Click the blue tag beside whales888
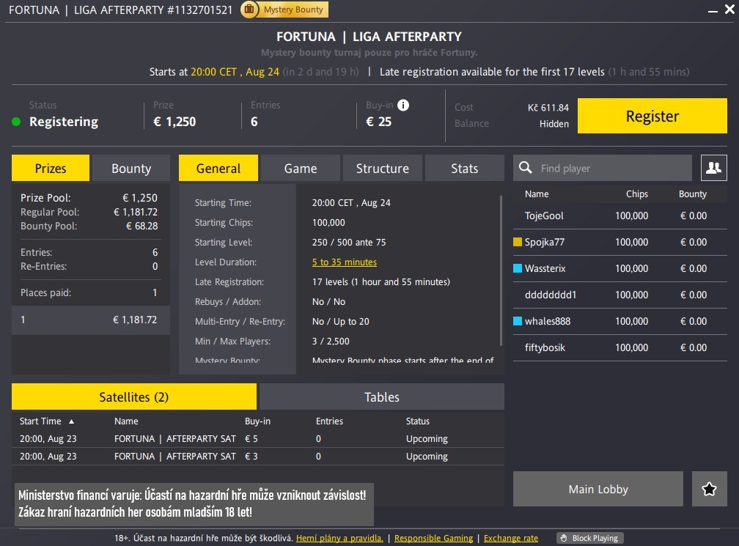This screenshot has height=546, width=739. click(x=518, y=321)
